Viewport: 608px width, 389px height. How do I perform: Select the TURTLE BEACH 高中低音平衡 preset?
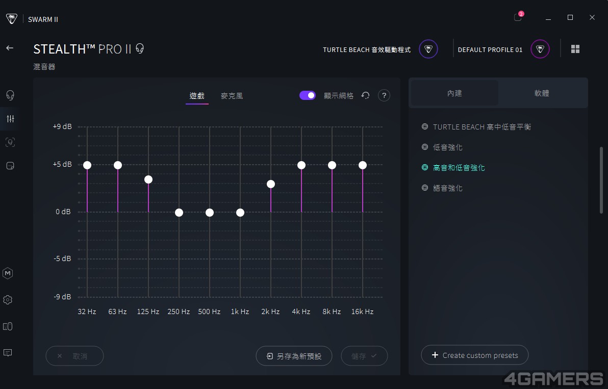[482, 127]
